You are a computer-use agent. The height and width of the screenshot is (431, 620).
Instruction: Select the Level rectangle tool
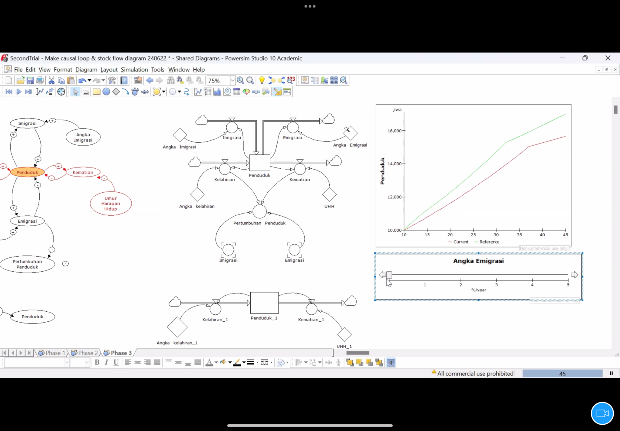pos(97,92)
